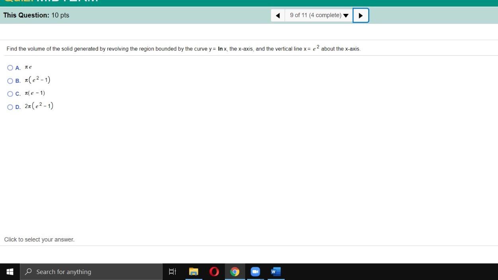This screenshot has height=280, width=498.
Task: Open the Start menu
Action: click(10, 272)
